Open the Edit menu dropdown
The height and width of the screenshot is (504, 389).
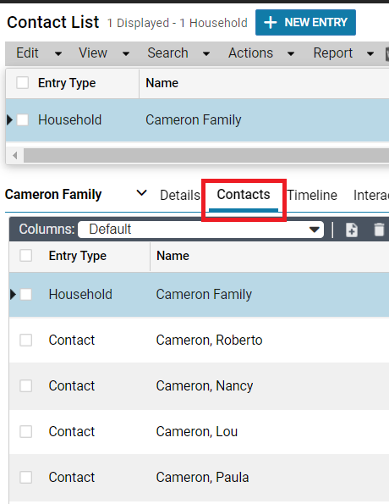pos(39,53)
